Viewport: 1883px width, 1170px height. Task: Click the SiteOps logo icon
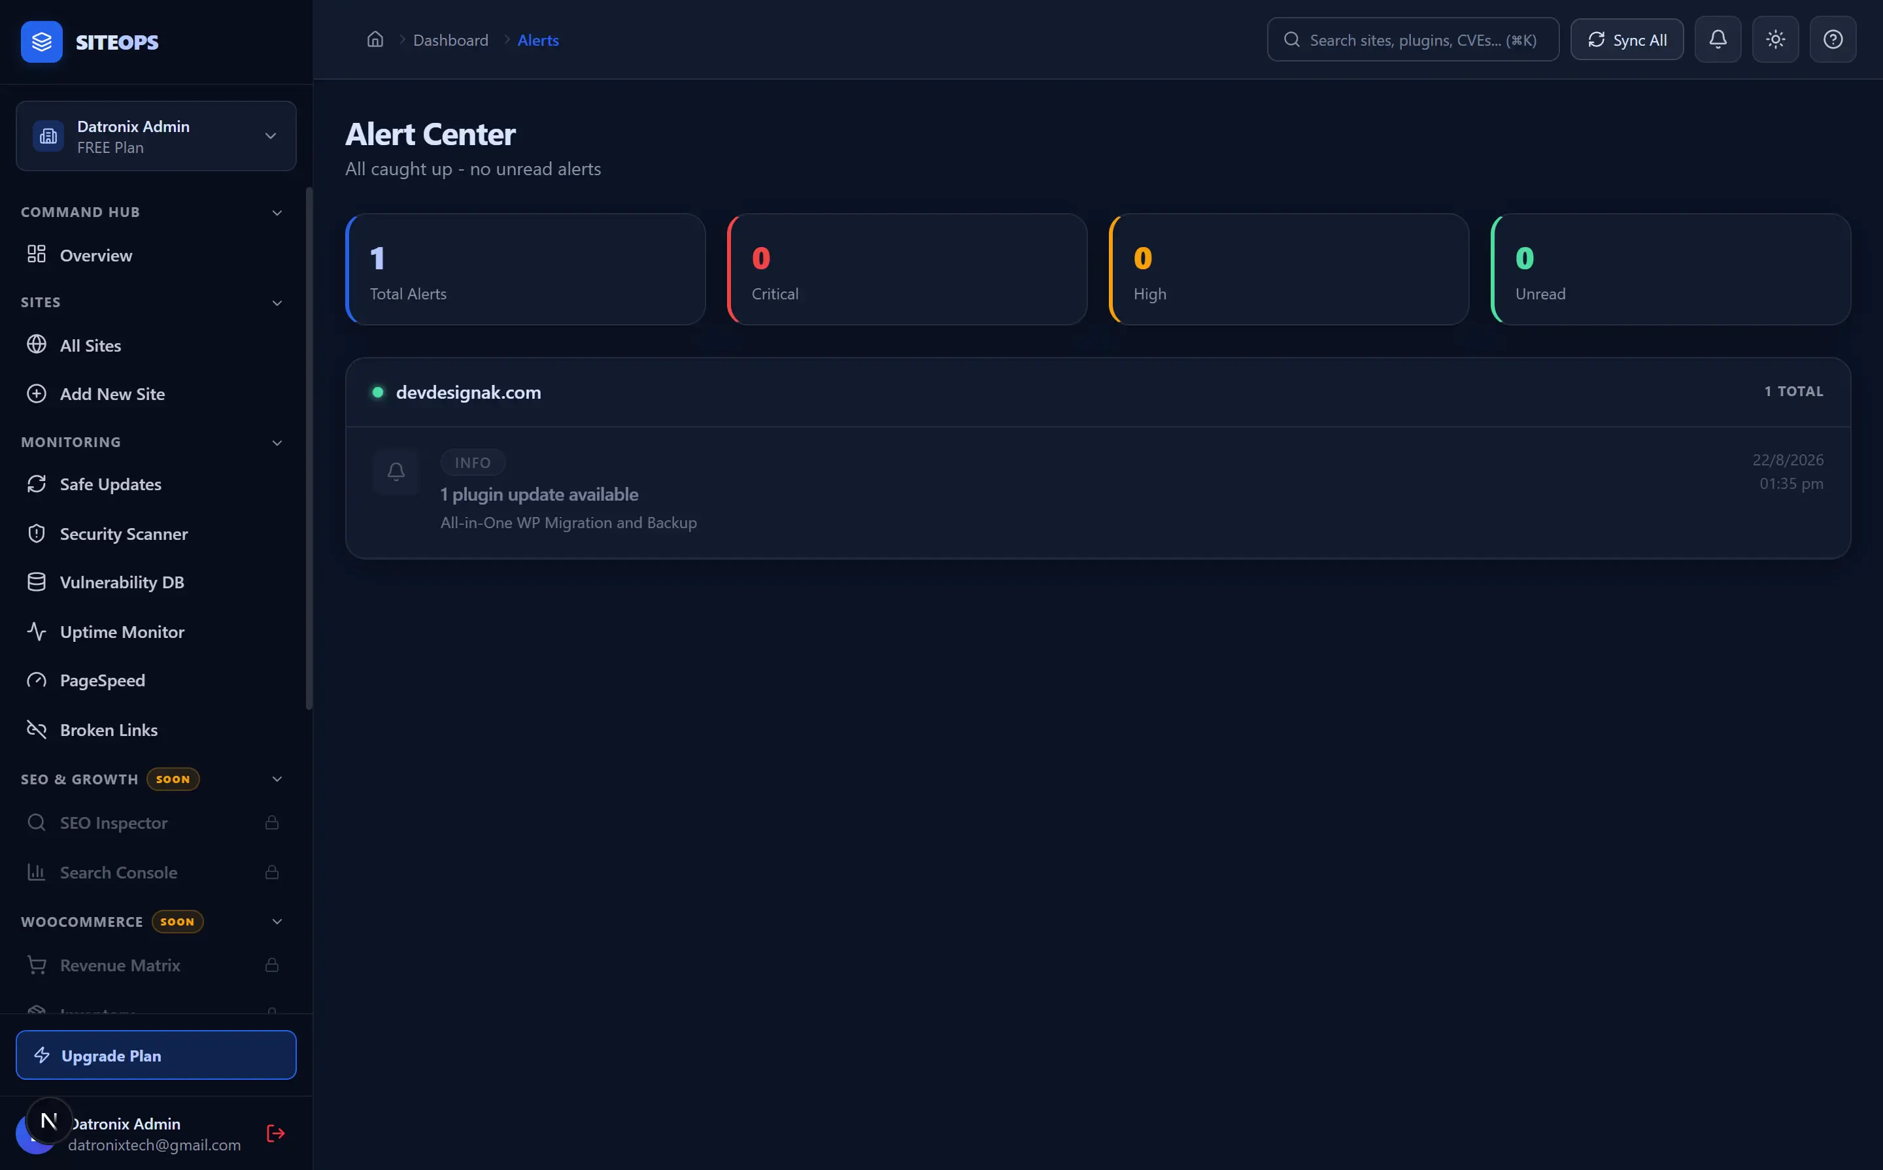pyautogui.click(x=42, y=42)
